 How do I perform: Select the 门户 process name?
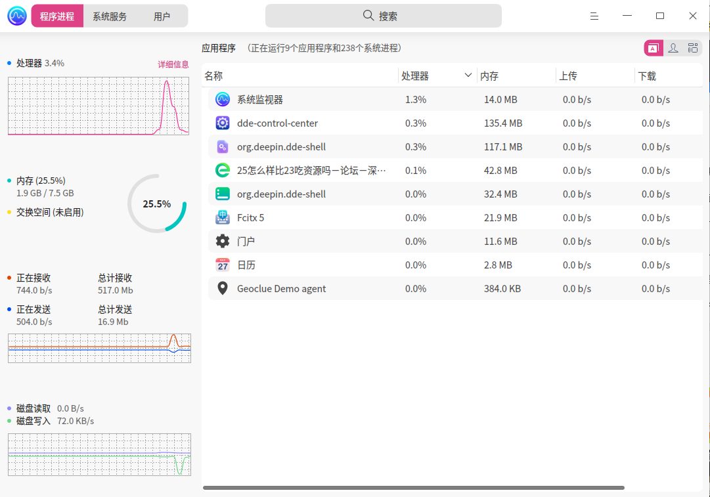(x=246, y=241)
